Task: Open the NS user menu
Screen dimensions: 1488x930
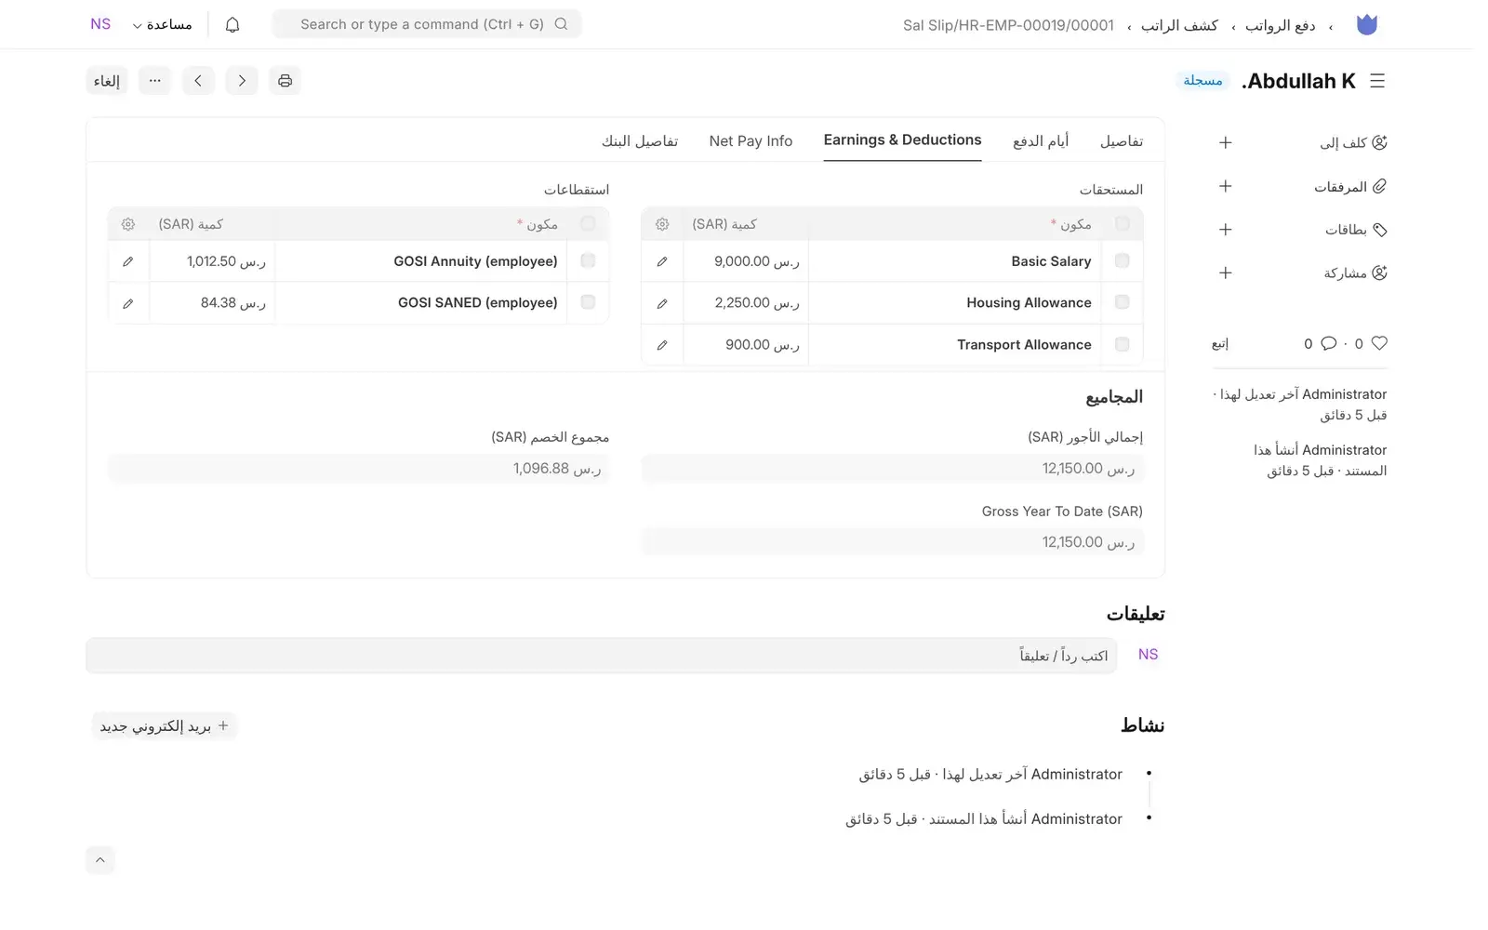Action: [100, 24]
